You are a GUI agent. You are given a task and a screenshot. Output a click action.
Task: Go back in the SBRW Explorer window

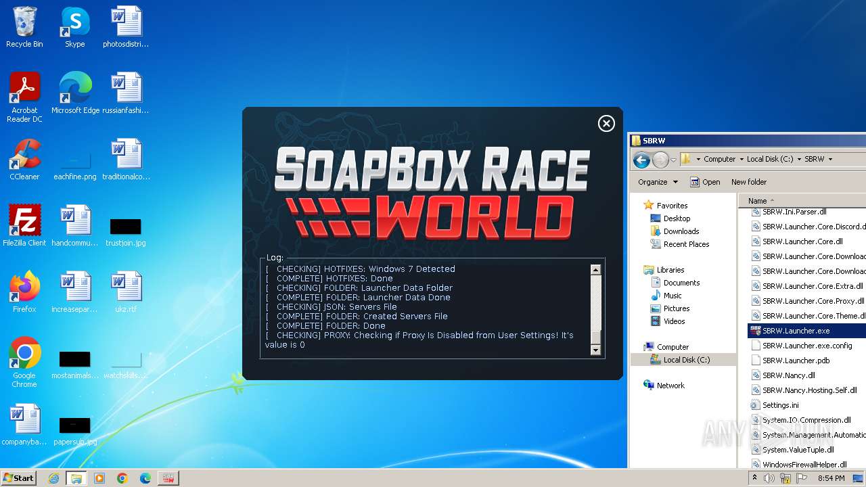pos(641,160)
